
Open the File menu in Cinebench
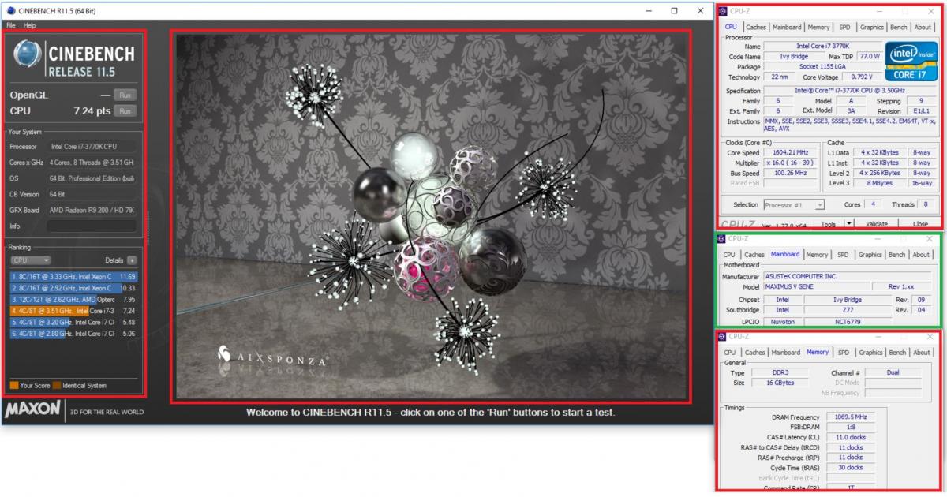[x=11, y=25]
